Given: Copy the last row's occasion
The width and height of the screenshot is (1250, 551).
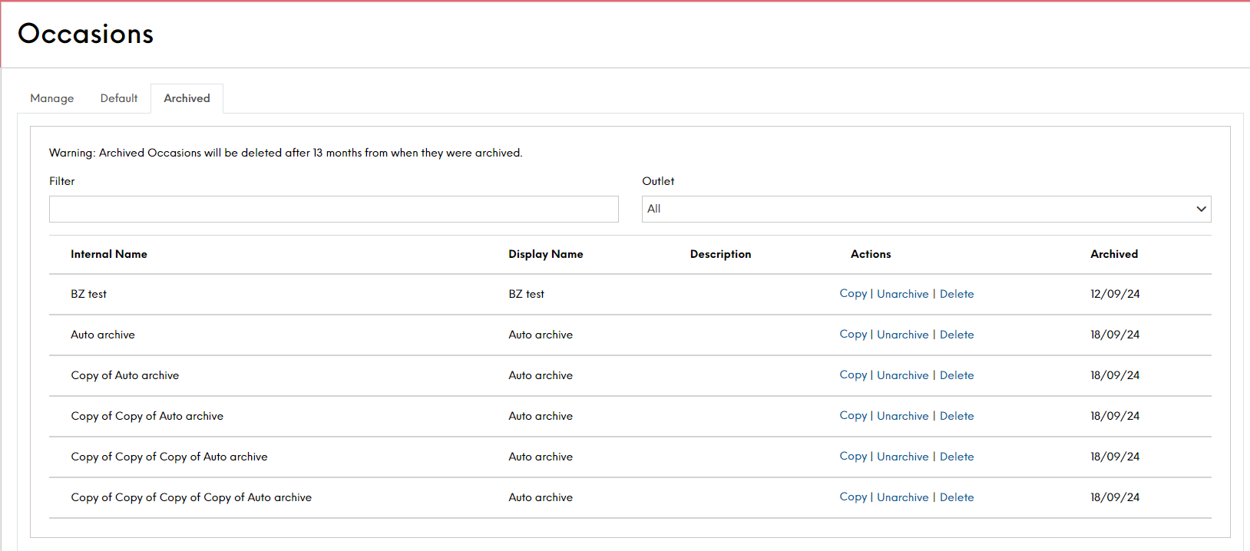Looking at the screenshot, I should click(x=853, y=497).
